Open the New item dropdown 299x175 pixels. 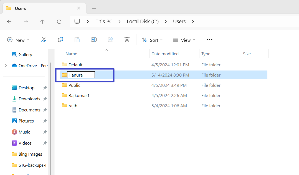tap(18, 40)
